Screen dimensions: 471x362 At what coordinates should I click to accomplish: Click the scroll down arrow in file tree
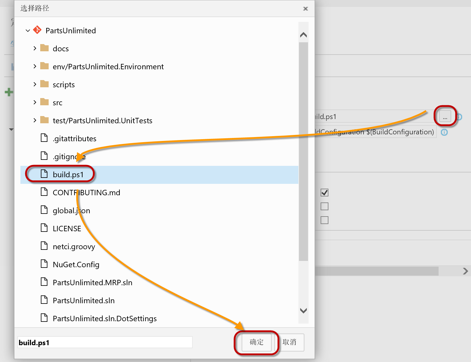coord(303,310)
